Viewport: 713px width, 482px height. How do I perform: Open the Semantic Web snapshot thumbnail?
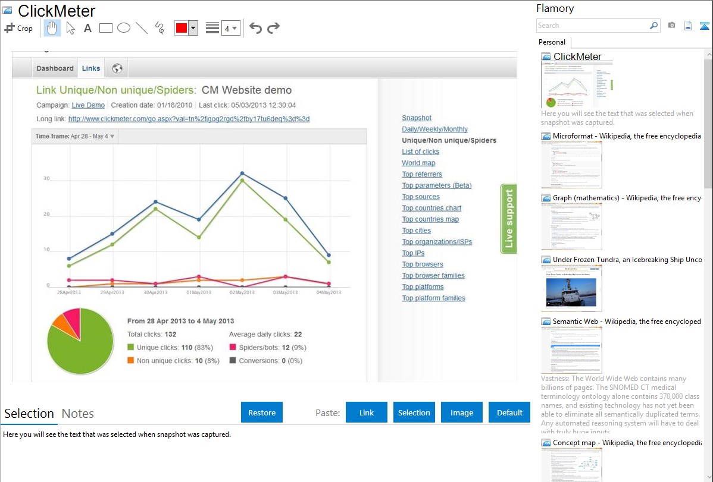pyautogui.click(x=571, y=350)
